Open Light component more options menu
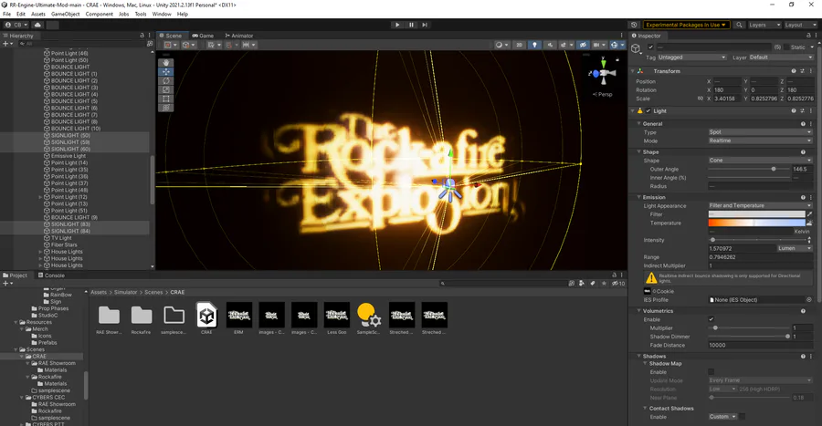The height and width of the screenshot is (426, 822). tap(811, 111)
